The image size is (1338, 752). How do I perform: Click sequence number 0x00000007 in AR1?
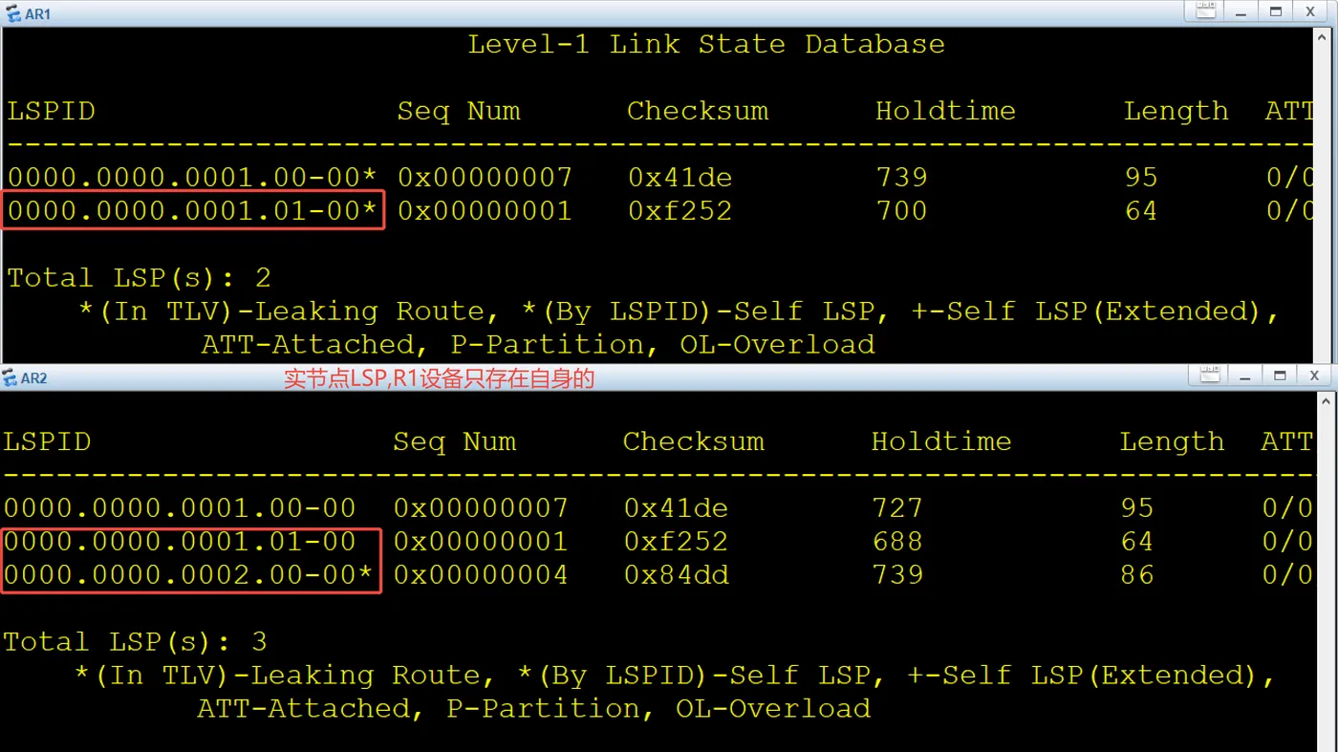coord(485,178)
